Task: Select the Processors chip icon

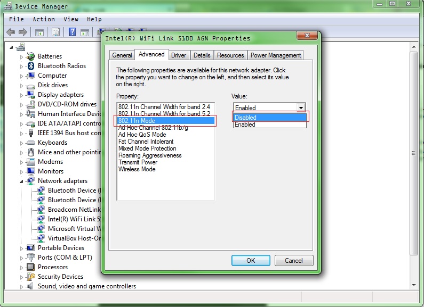Action: point(31,267)
